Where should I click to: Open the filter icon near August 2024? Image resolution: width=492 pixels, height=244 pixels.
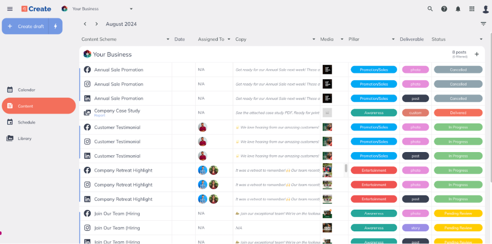pyautogui.click(x=483, y=24)
